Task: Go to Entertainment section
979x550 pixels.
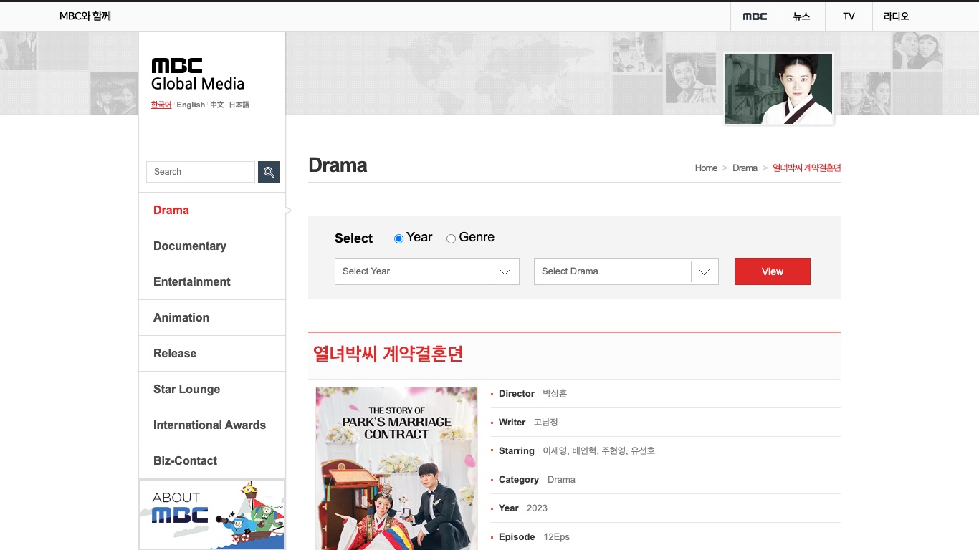Action: coord(212,281)
